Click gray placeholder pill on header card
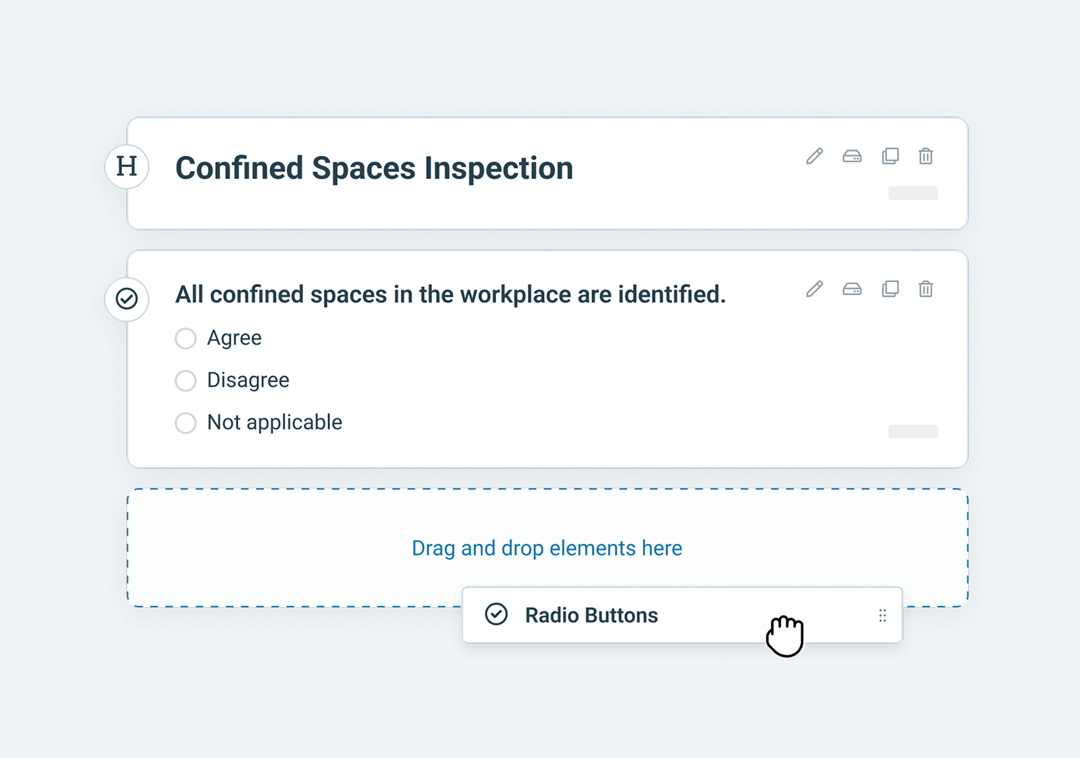 point(913,193)
